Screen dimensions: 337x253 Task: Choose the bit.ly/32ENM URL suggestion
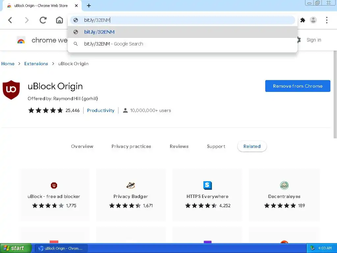click(x=183, y=32)
